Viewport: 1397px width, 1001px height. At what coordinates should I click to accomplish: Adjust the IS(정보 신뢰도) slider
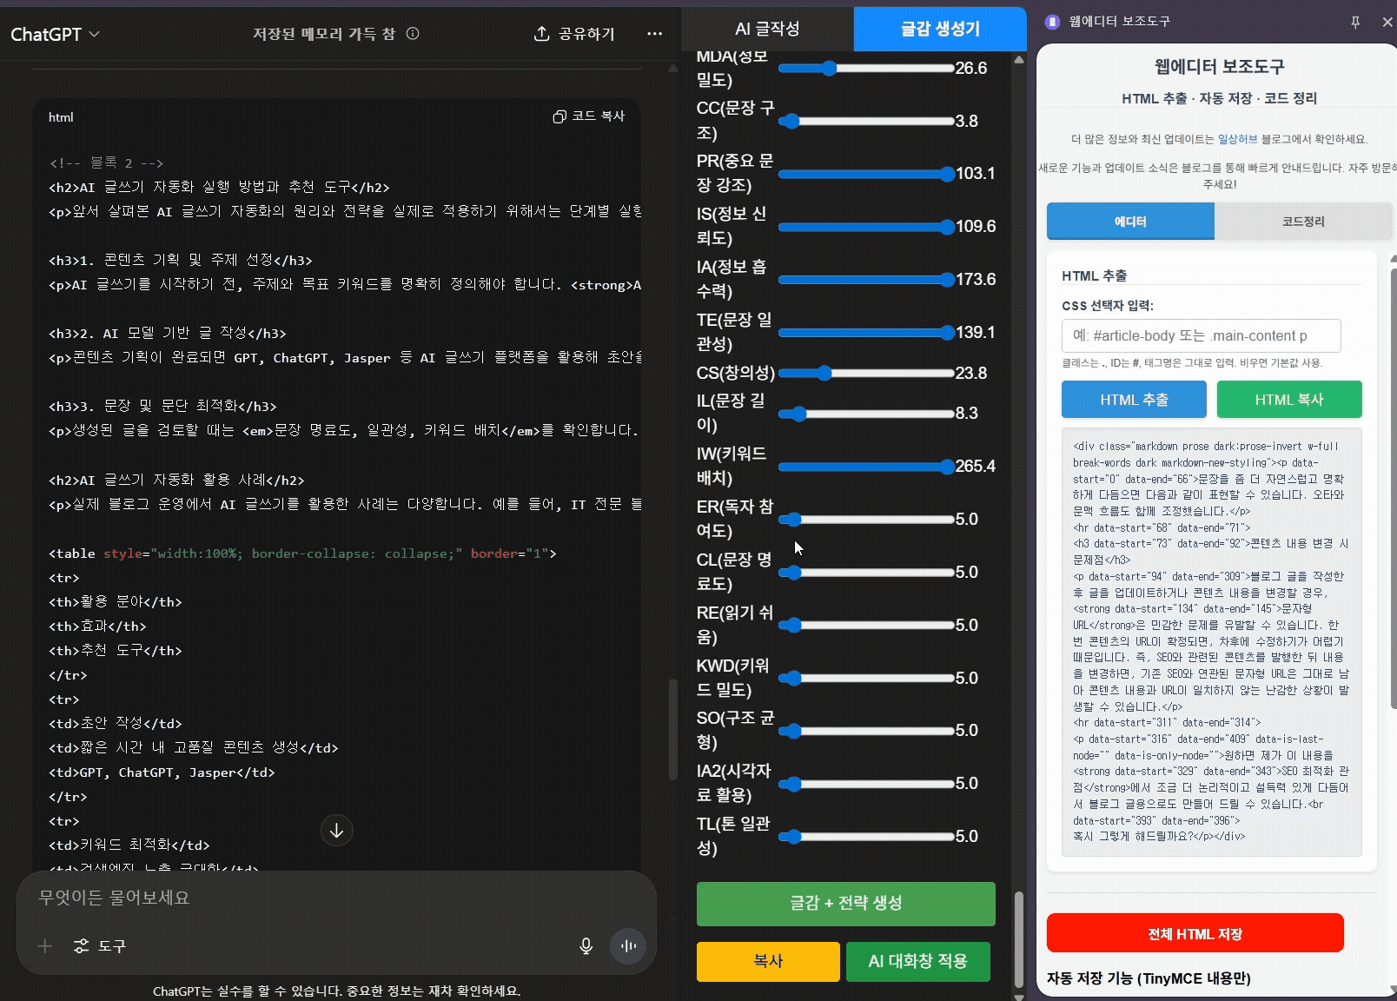click(x=866, y=227)
